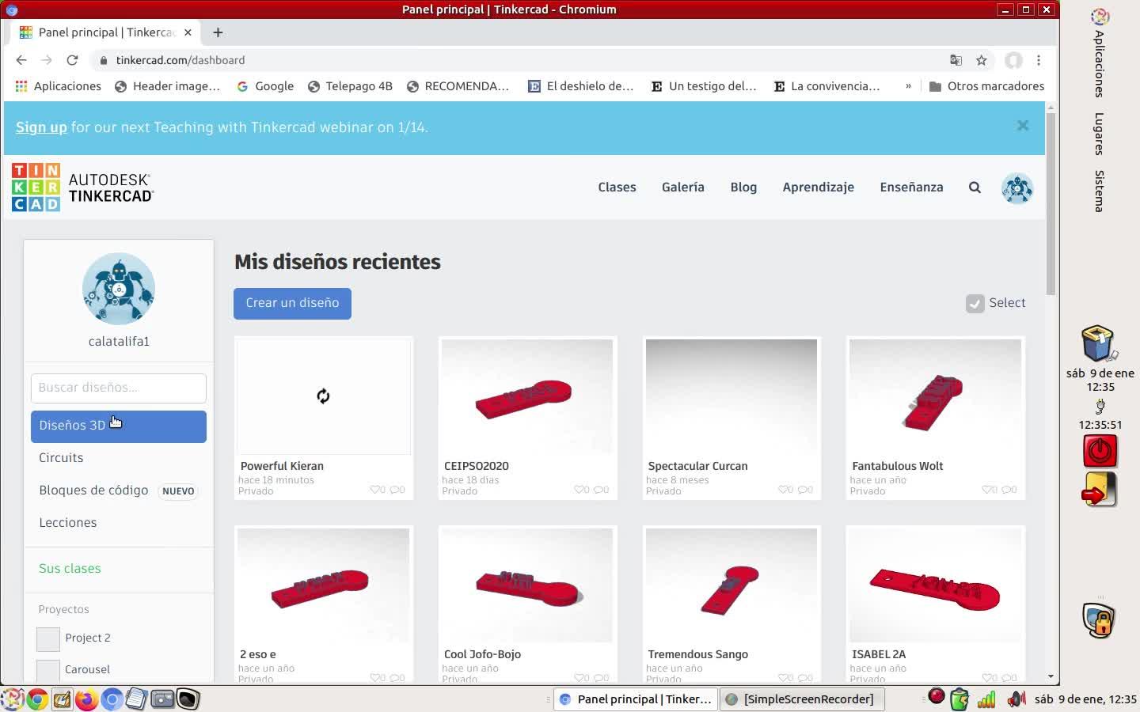
Task: Open the translate page icon in address bar
Action: tap(956, 60)
